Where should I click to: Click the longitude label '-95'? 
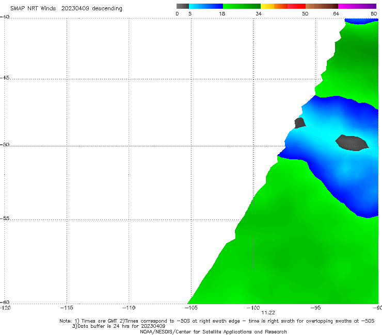(315, 308)
